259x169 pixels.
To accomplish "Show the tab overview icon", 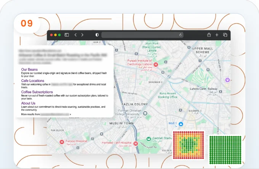I will coord(225,35).
